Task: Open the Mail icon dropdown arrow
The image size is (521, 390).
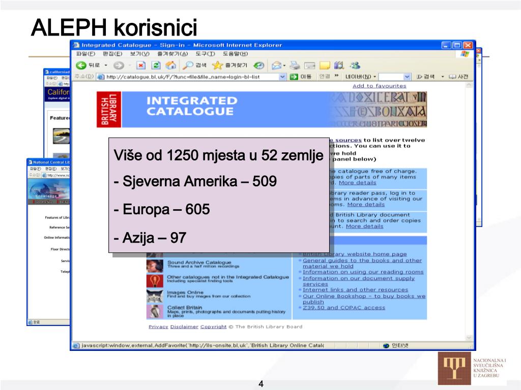Action: (284, 66)
